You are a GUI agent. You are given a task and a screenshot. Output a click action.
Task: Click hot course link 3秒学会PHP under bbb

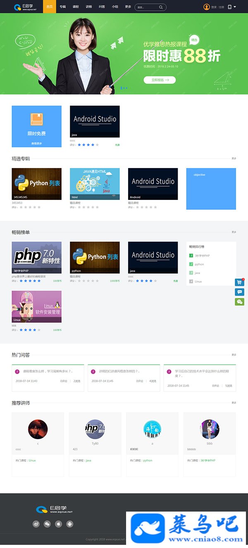208,460
